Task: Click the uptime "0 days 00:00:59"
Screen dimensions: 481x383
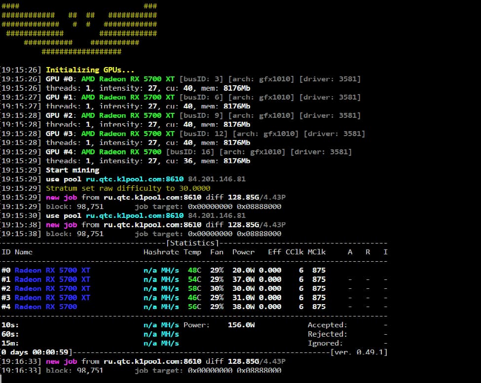Action: [x=35, y=352]
